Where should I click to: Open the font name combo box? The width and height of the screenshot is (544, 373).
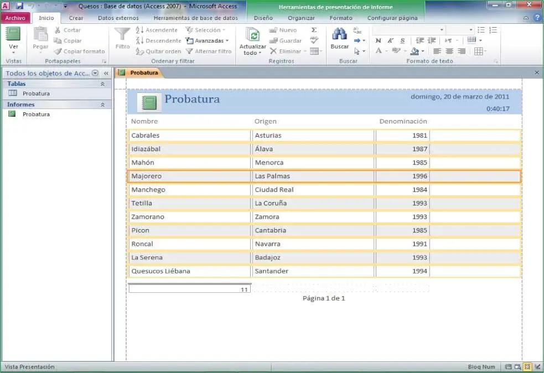(408, 30)
